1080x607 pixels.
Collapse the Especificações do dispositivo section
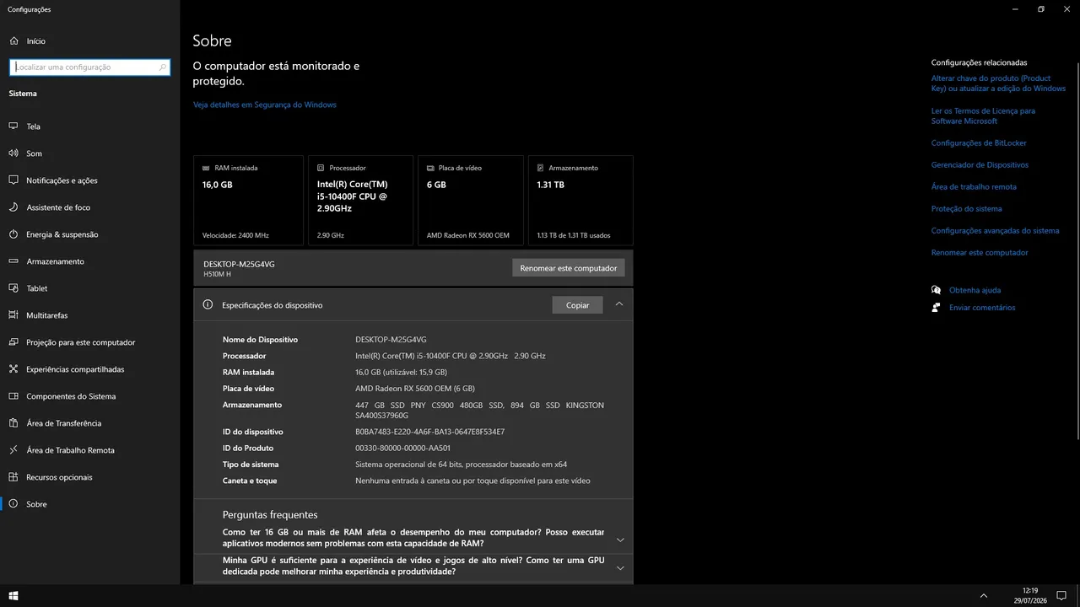click(x=619, y=304)
